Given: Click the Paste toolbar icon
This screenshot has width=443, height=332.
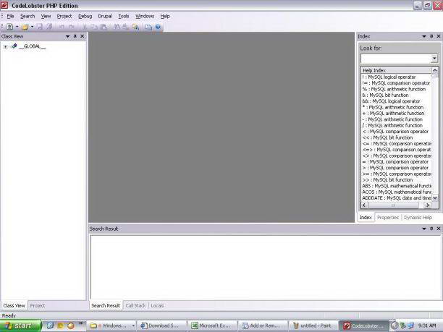Looking at the screenshot, I should coord(104,27).
